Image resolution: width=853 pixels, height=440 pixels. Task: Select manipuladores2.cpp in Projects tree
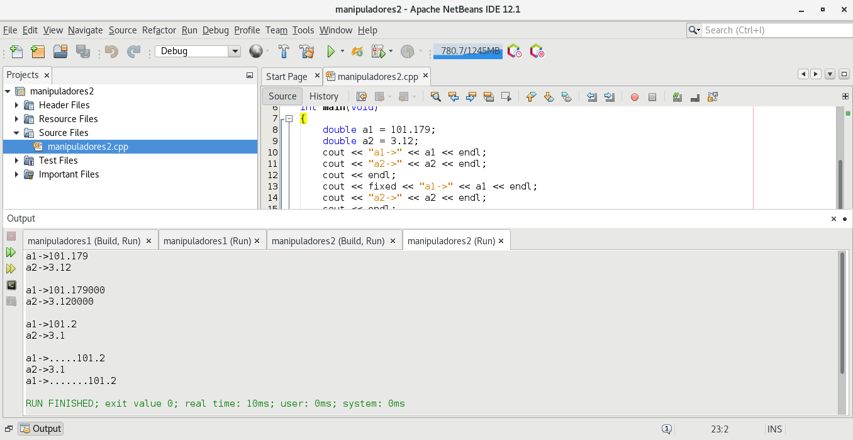[87, 147]
